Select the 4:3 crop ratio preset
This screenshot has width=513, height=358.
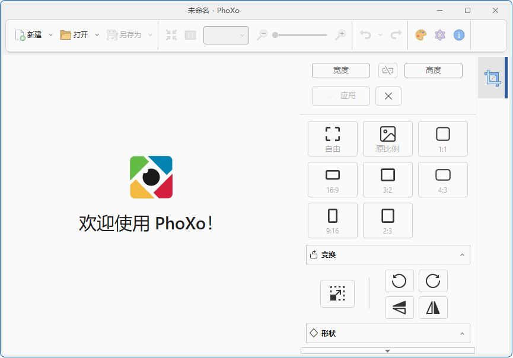click(443, 180)
